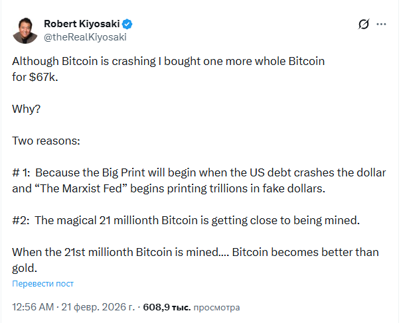The width and height of the screenshot is (401, 323).
Task: Click the "просмотра" views label
Action: pyautogui.click(x=217, y=307)
